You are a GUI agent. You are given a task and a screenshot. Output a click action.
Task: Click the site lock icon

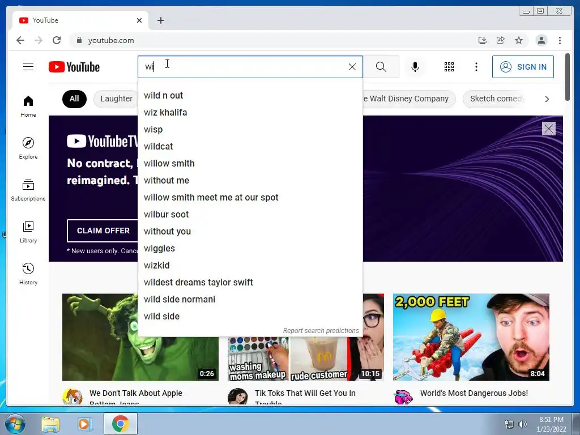point(79,40)
